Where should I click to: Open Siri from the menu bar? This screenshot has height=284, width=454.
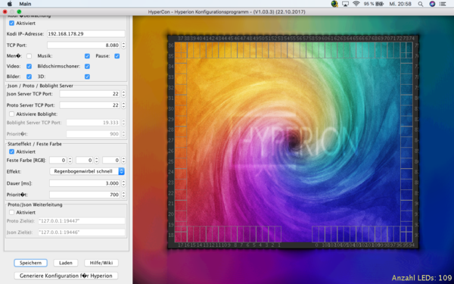tap(432, 4)
